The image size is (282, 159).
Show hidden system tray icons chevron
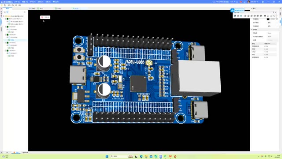(x=259, y=156)
